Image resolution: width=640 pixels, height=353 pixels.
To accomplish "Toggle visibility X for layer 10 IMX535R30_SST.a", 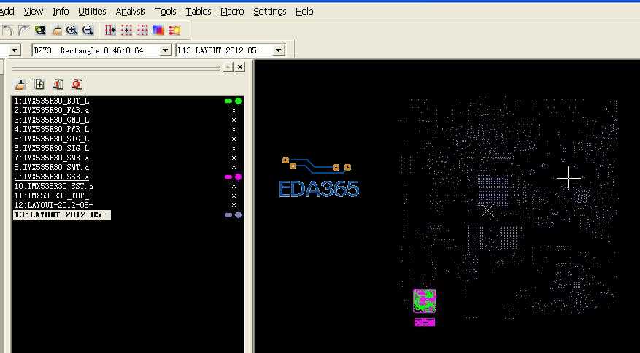I will (x=234, y=187).
